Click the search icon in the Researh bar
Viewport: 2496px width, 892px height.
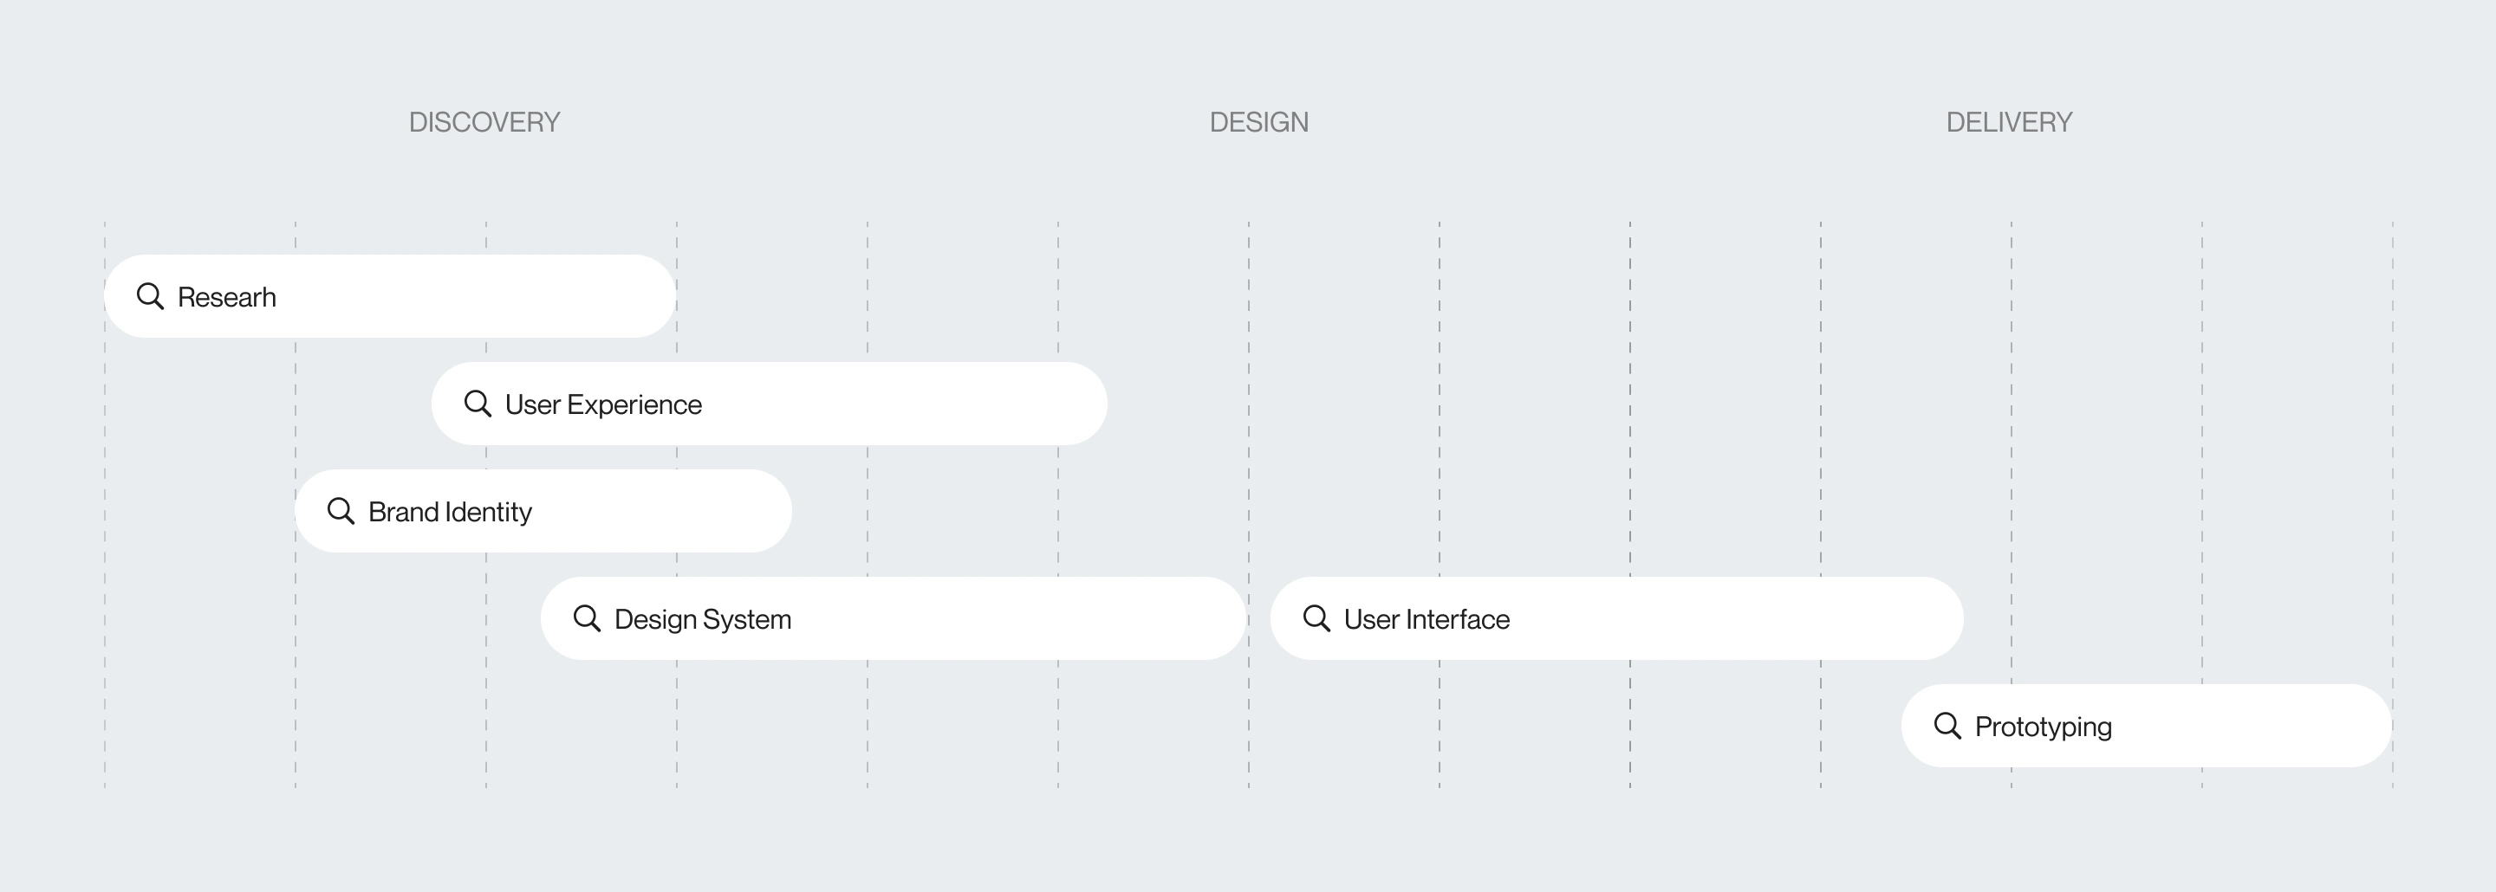150,296
